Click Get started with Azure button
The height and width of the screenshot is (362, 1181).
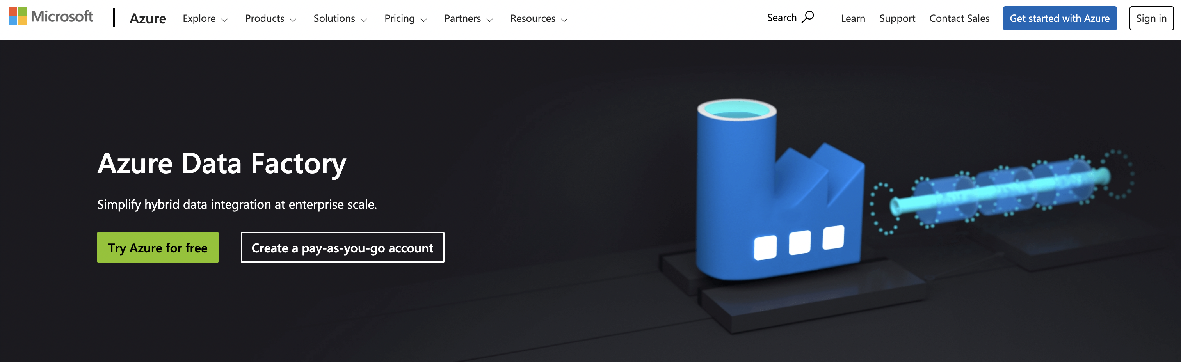coord(1060,18)
